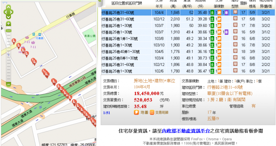276x146 pixels.
Task: Click the purple 車 icon in the 1,910 row
Action: pyautogui.click(x=227, y=32)
